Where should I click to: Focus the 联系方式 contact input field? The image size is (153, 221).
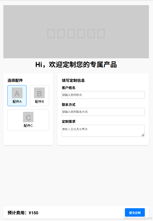(103, 112)
